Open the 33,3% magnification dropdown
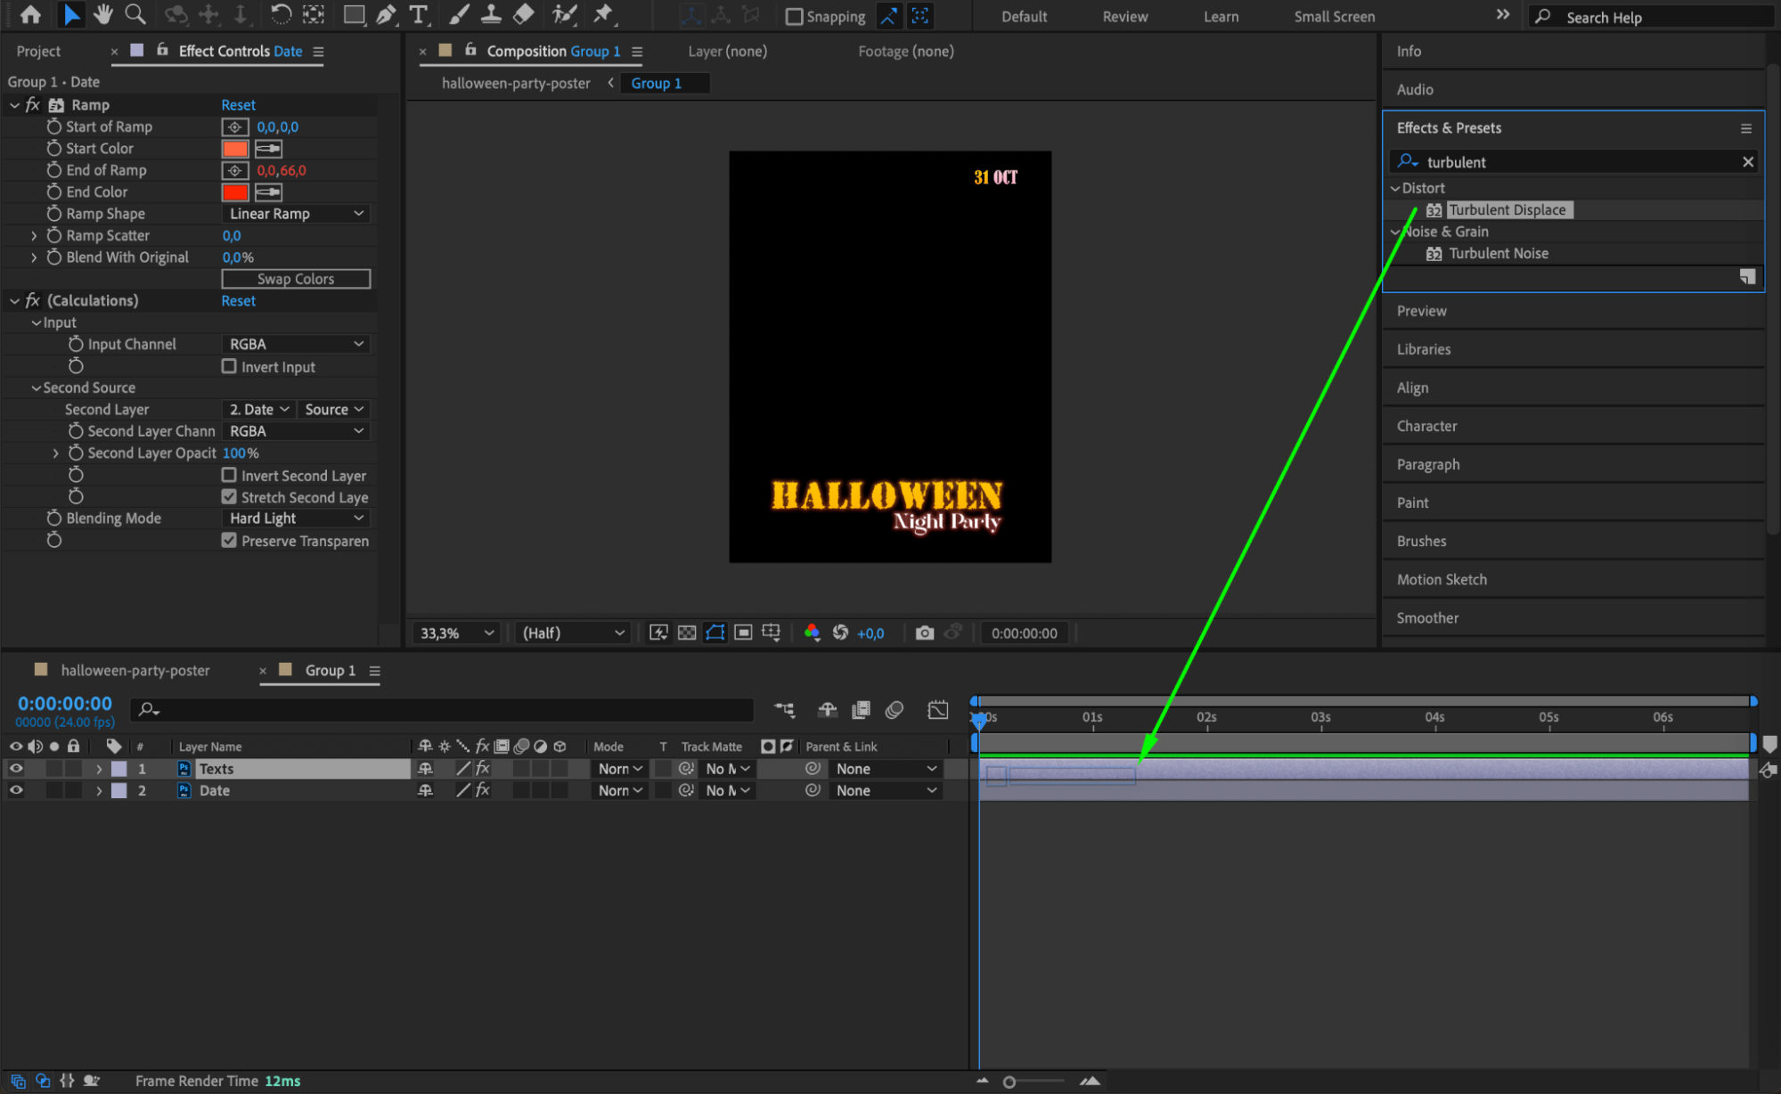Viewport: 1781px width, 1094px height. 456,633
